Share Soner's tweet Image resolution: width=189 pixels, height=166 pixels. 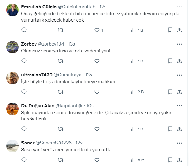click(179, 160)
